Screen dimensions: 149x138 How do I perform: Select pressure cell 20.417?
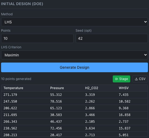click(56, 135)
